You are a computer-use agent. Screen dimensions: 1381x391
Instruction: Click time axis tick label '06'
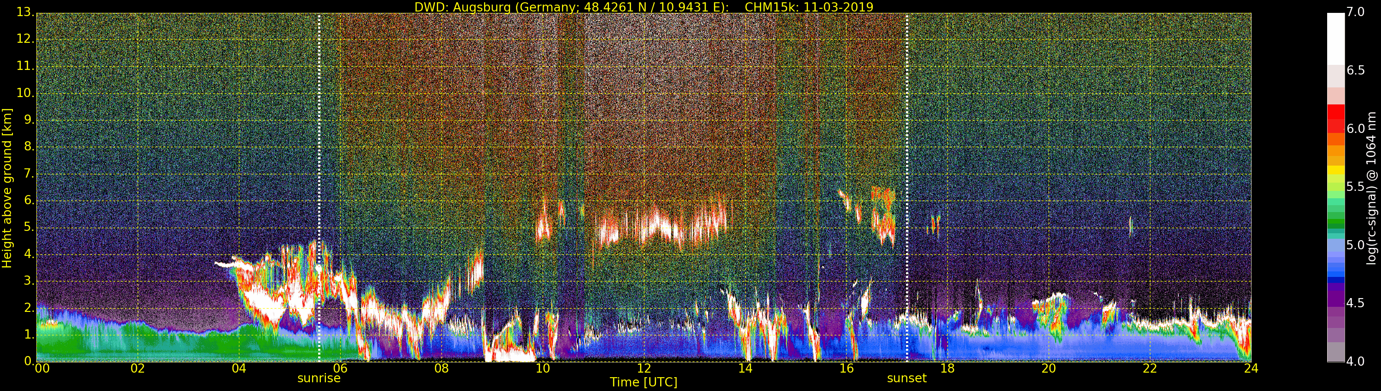click(x=340, y=368)
